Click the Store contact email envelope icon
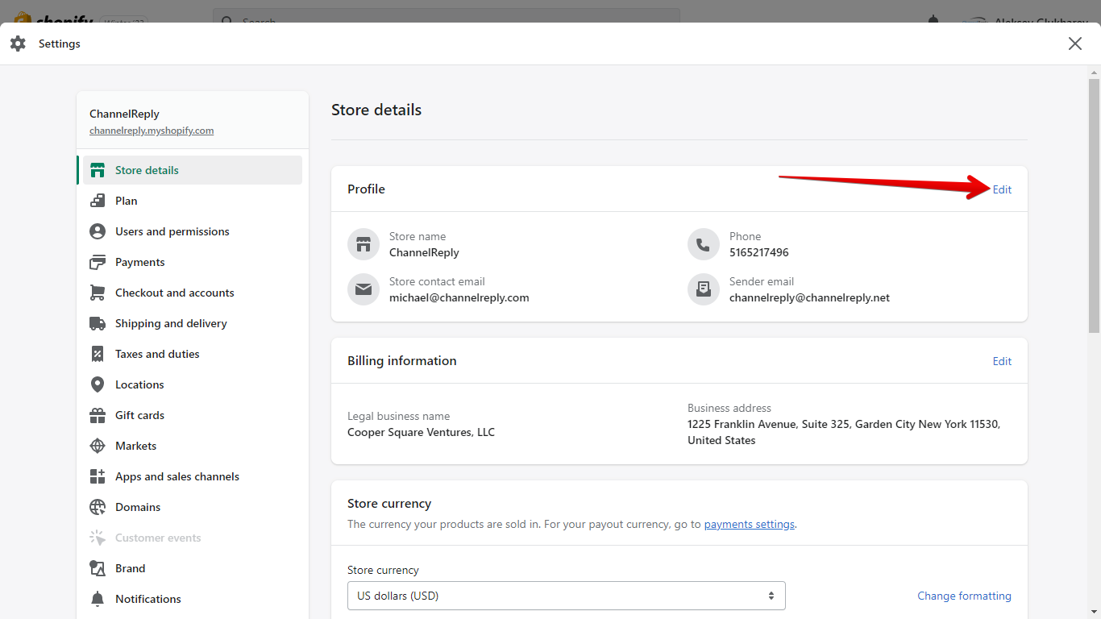This screenshot has height=619, width=1101. [x=364, y=289]
